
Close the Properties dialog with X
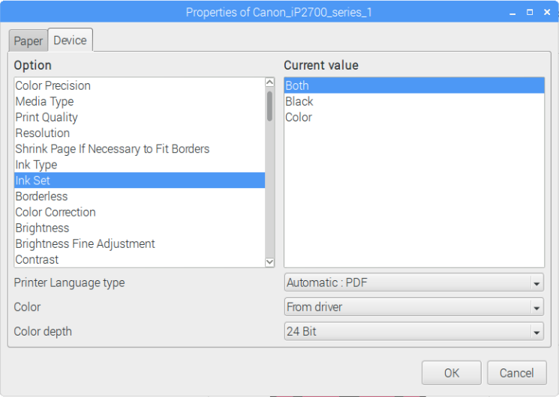coord(547,12)
